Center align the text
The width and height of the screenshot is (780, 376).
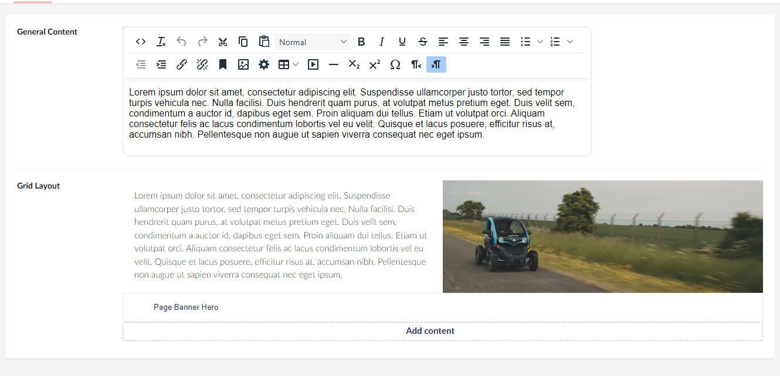pos(464,42)
